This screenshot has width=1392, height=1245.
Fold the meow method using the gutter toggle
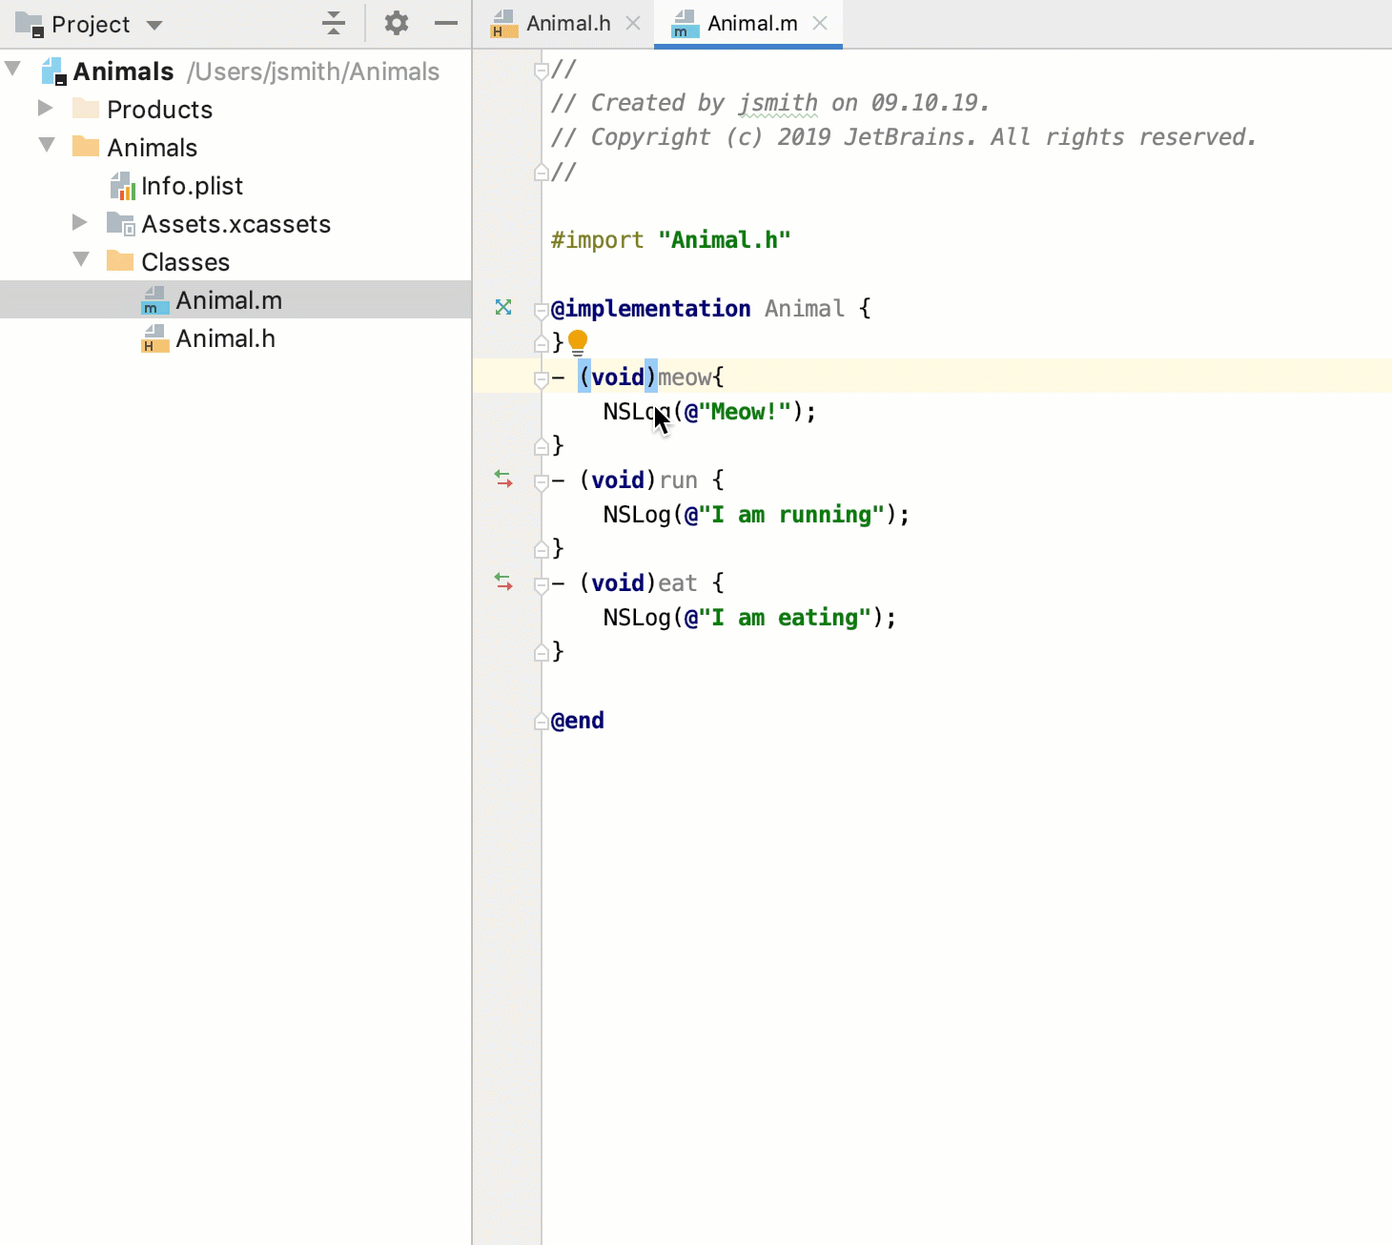(x=541, y=378)
